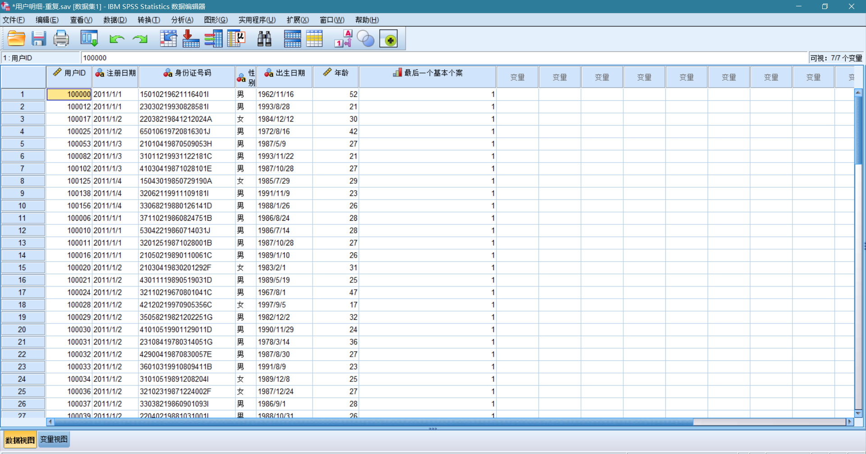The image size is (866, 454).
Task: Recall recently used dialogs icon
Action: pyautogui.click(x=89, y=39)
